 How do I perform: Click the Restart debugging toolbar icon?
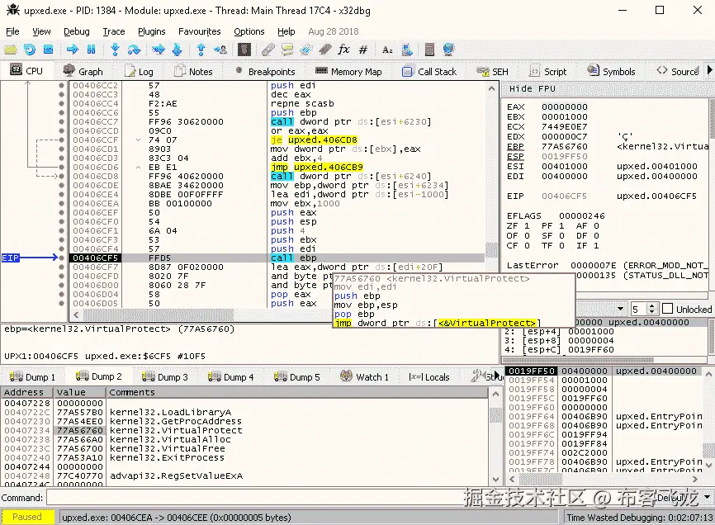coord(30,50)
